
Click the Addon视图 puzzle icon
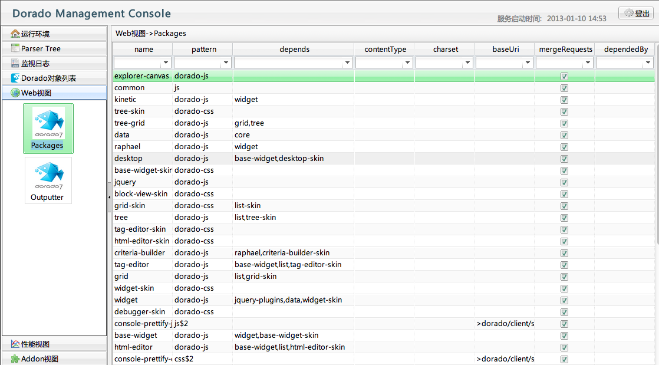tap(15, 359)
